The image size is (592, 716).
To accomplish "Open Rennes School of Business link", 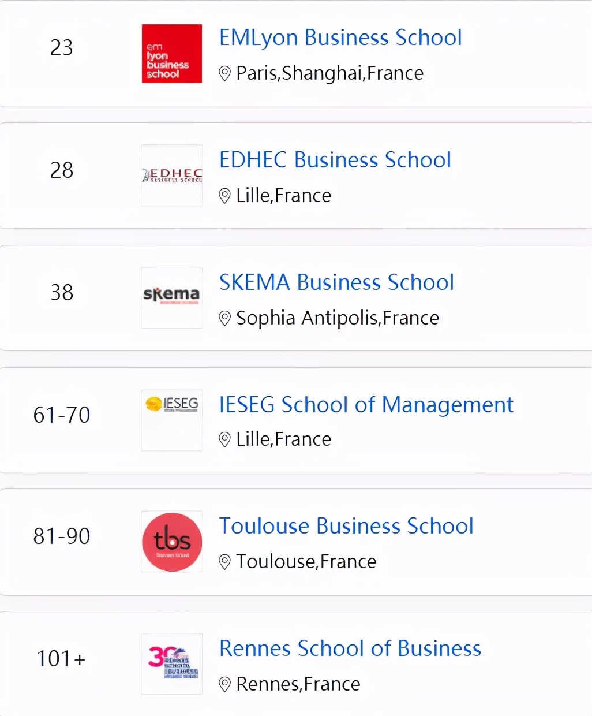I will coord(350,648).
